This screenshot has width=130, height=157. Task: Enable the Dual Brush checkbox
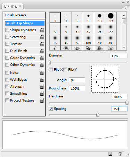[7, 51]
